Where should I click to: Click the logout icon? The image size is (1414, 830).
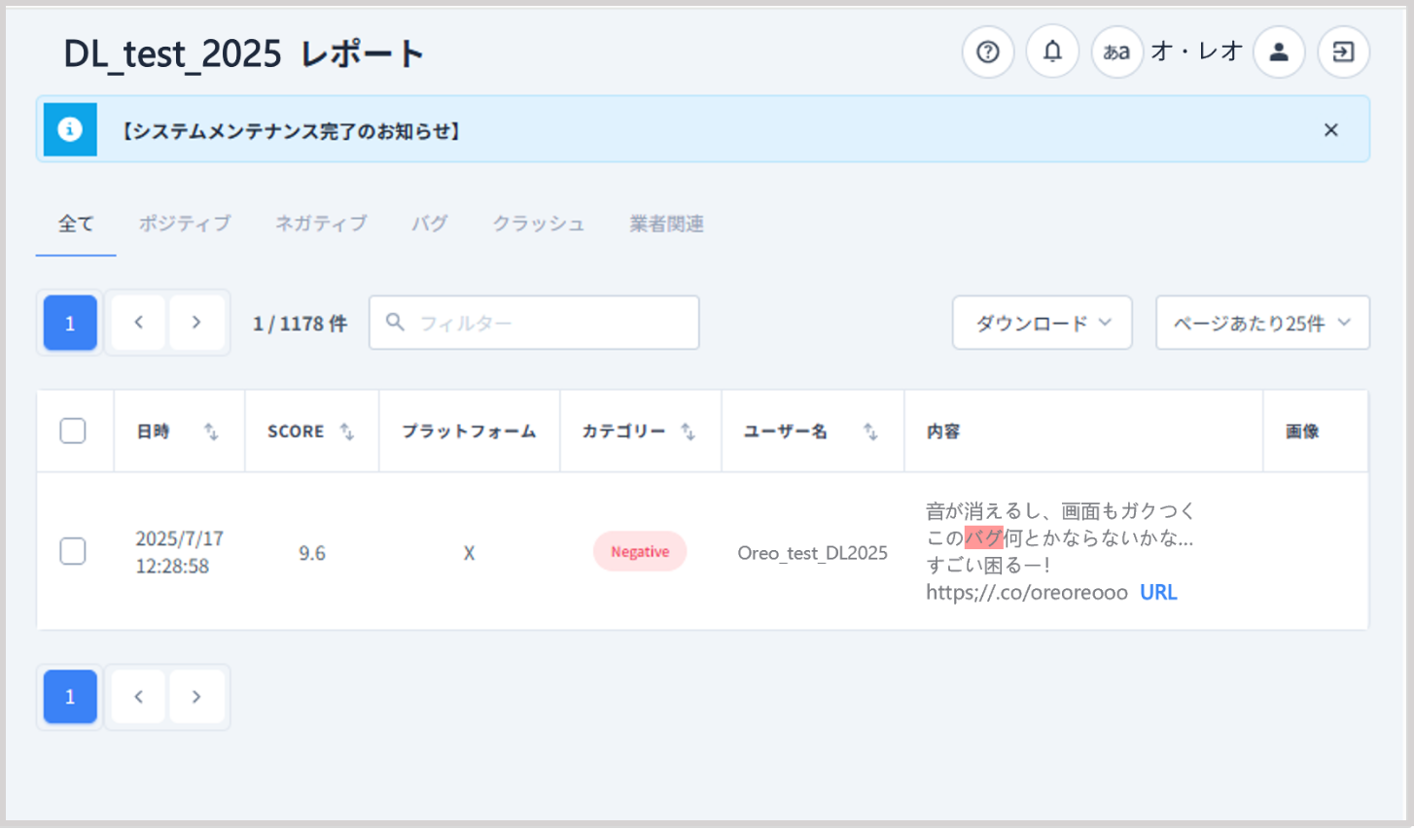pos(1343,52)
